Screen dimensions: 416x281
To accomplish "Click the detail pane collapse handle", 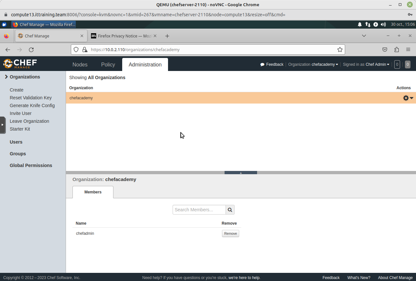I will (241, 173).
